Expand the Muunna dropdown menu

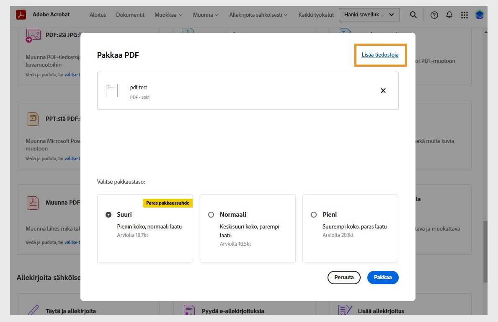(x=205, y=15)
